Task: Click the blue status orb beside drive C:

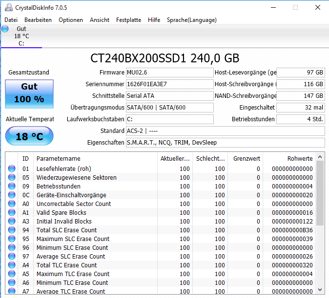Action: tap(5, 29)
